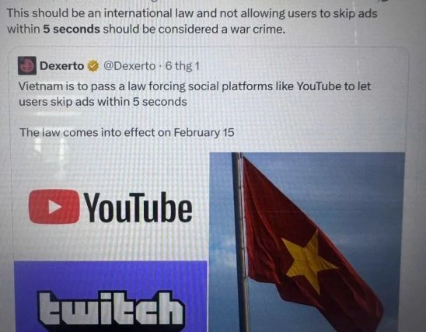The height and width of the screenshot is (332, 426).
Task: Click the word "YouTube" in quoted text
Action: pyautogui.click(x=319, y=86)
